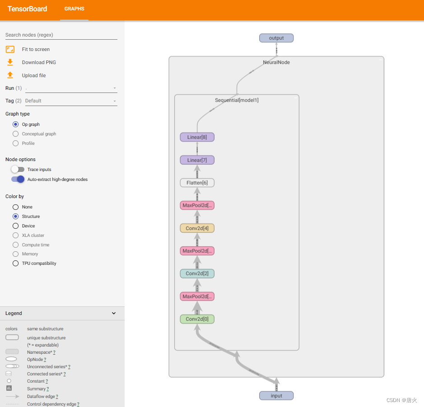Open the Dataflow edge help link
Image resolution: width=424 pixels, height=407 pixels.
tap(57, 397)
